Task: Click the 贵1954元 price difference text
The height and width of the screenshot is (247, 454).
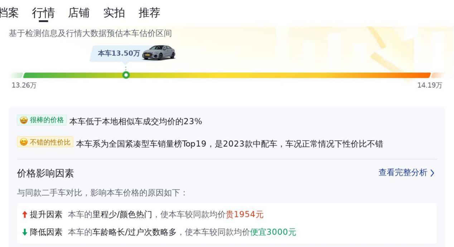Action: (x=245, y=214)
